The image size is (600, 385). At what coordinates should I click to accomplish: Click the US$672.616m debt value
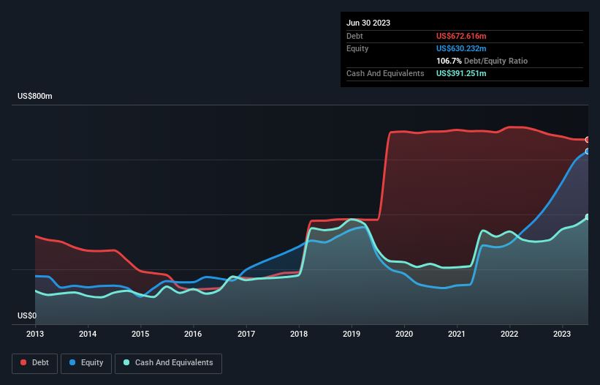(x=461, y=36)
